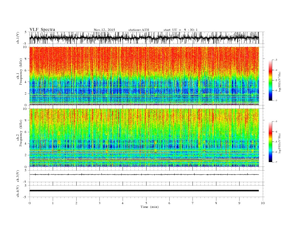Click the date 'Nov.12, 2015'
Screen dimensions: 296x228
tap(104, 30)
